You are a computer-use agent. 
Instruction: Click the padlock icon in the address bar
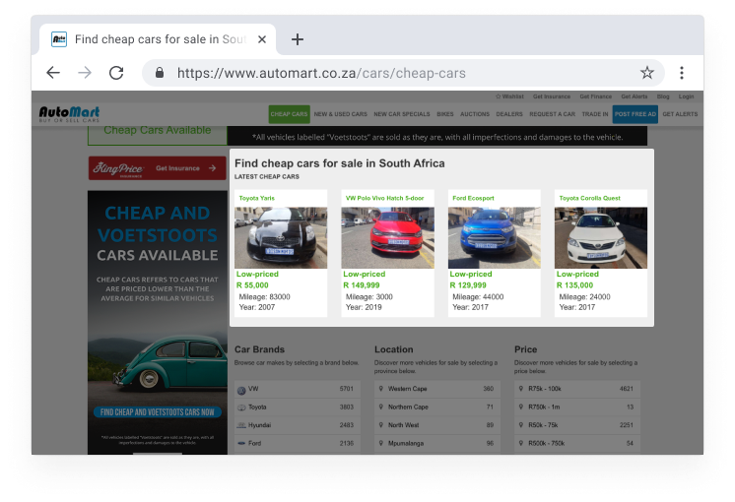(160, 73)
